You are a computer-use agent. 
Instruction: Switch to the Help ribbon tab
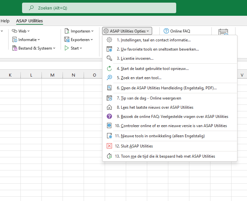click(5, 21)
